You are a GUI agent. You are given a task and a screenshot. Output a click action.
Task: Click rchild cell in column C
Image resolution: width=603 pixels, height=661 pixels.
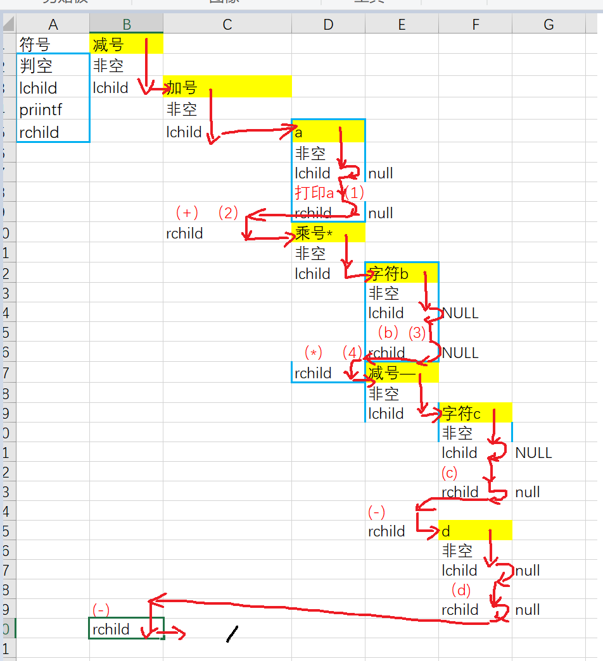point(227,233)
